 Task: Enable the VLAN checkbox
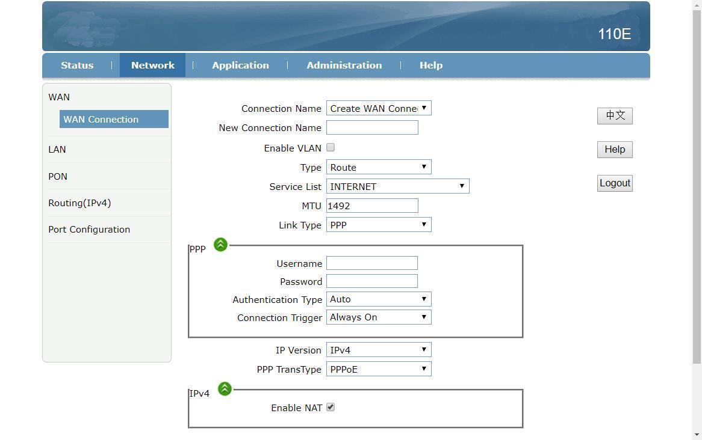coord(331,147)
